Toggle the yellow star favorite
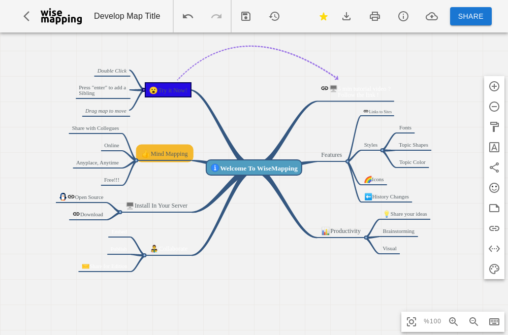The height and width of the screenshot is (335, 508). pos(323,16)
